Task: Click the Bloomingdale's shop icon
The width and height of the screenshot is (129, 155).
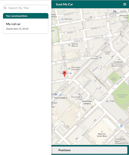Action: pyautogui.click(x=61, y=95)
